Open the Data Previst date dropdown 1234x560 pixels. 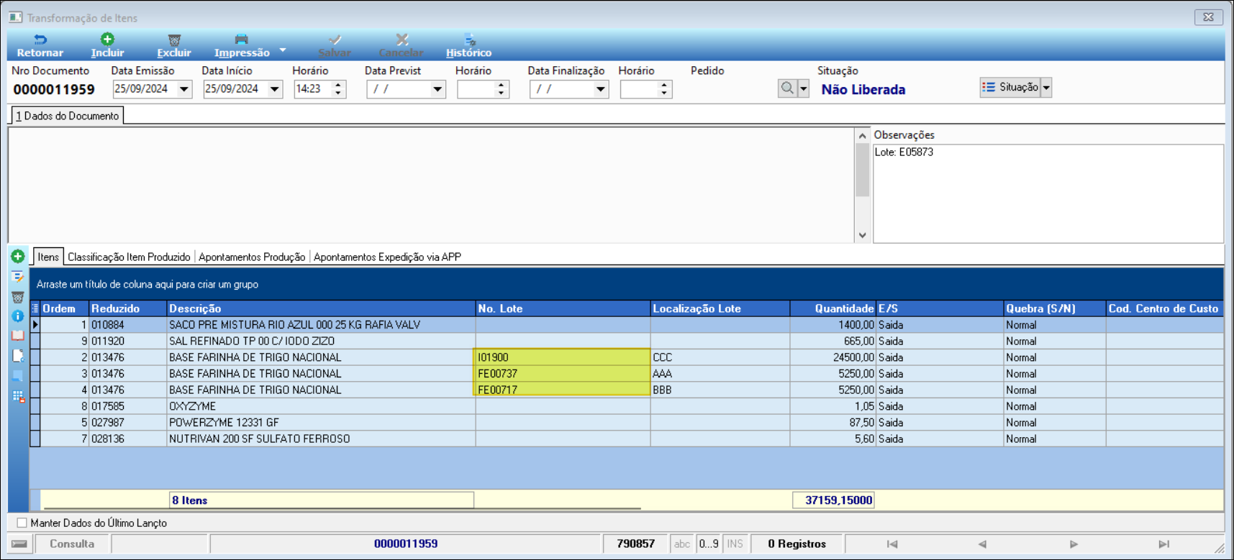pyautogui.click(x=437, y=89)
